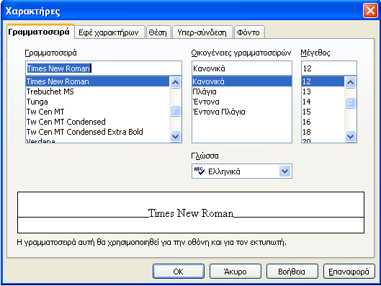
Task: Select Trebuchet MS font
Action: [x=97, y=91]
